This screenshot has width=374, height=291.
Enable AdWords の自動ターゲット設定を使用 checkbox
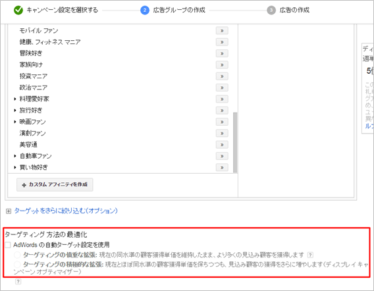(x=8, y=245)
